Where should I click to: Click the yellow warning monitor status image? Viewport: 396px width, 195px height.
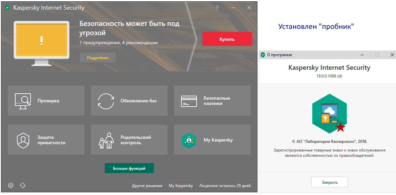(42, 44)
